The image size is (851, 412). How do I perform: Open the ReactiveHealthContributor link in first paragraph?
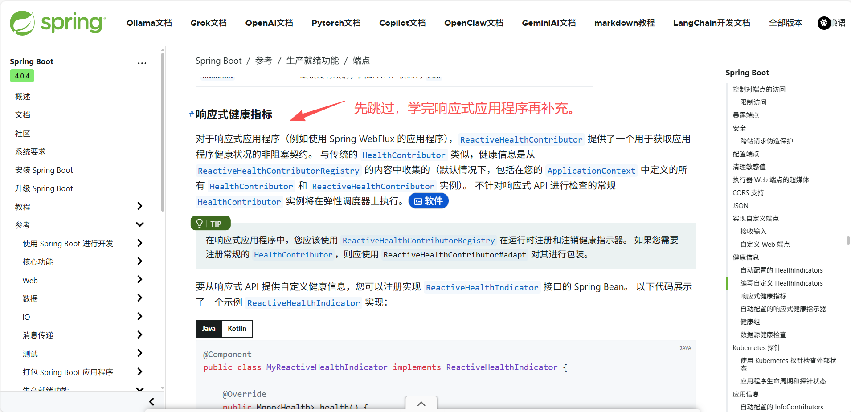521,139
